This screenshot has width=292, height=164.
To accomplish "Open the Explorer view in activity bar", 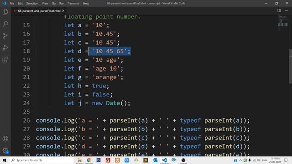I will click(5, 12).
